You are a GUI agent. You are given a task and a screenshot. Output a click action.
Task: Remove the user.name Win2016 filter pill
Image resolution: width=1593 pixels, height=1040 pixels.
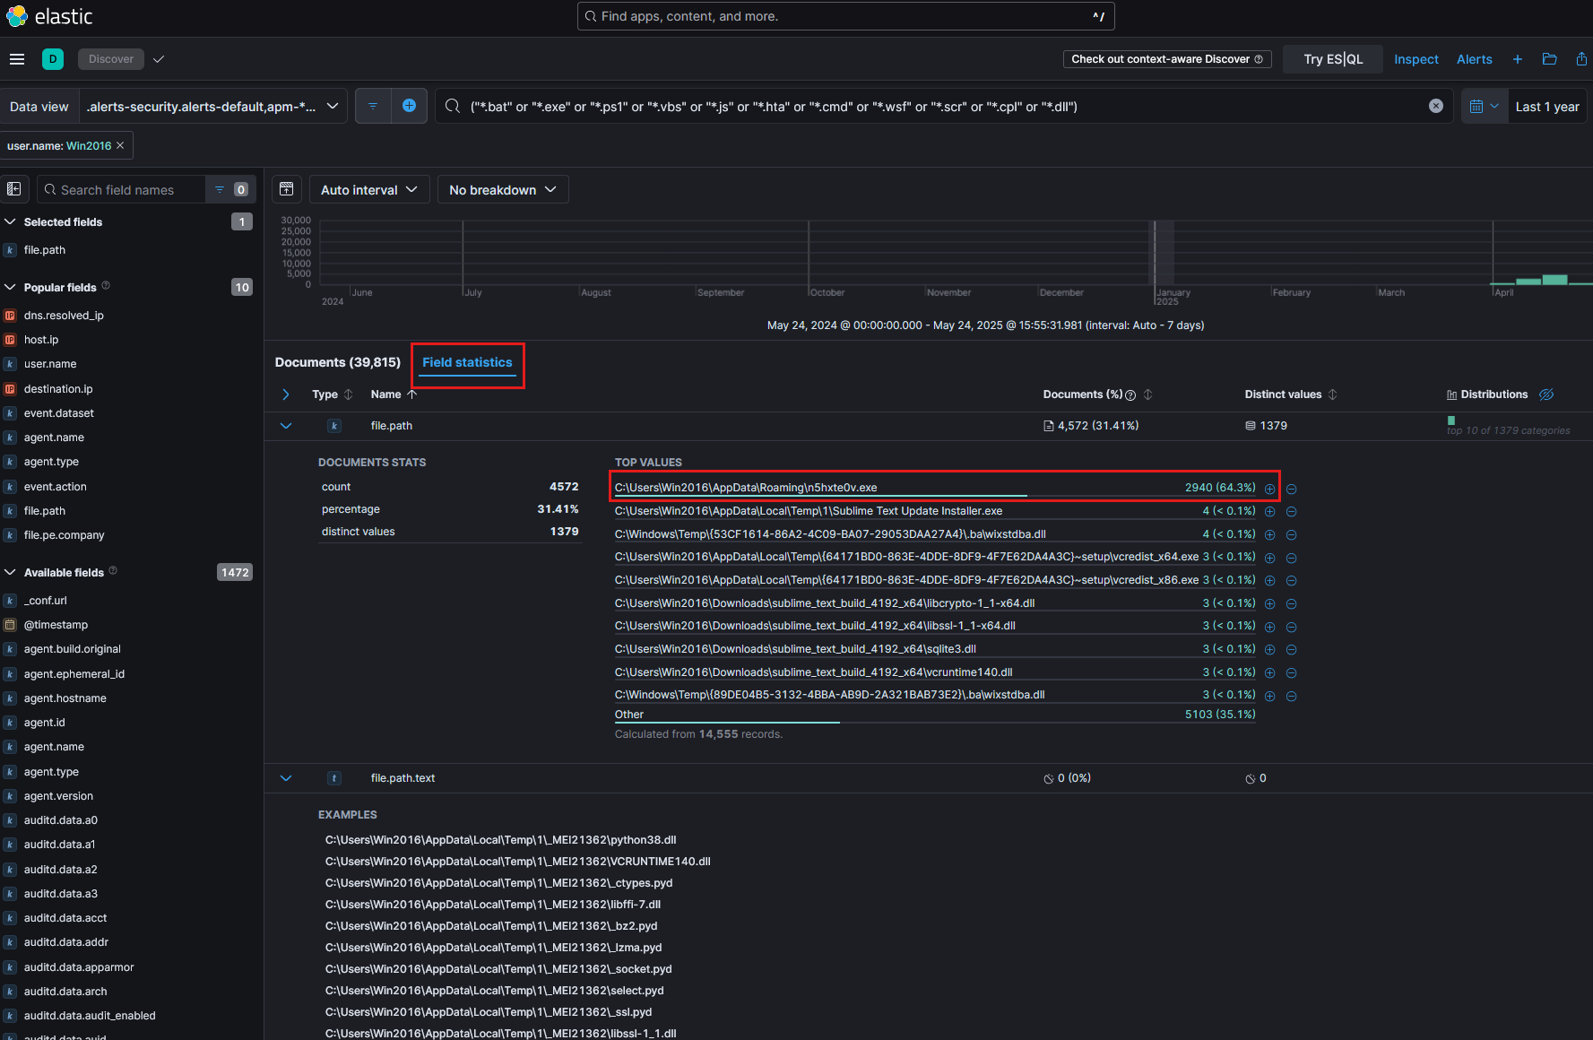click(x=120, y=145)
